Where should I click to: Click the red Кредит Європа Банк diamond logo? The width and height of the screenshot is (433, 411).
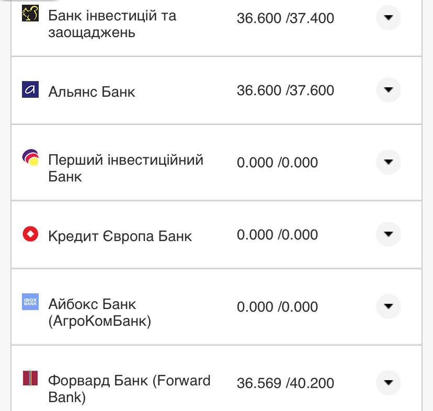30,235
